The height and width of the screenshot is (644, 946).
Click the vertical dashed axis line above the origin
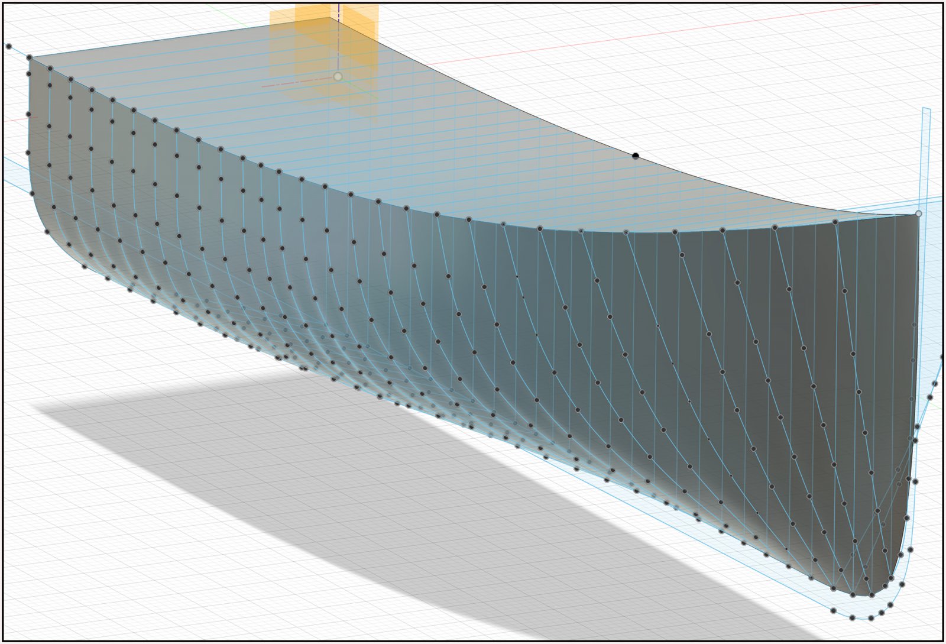(338, 35)
